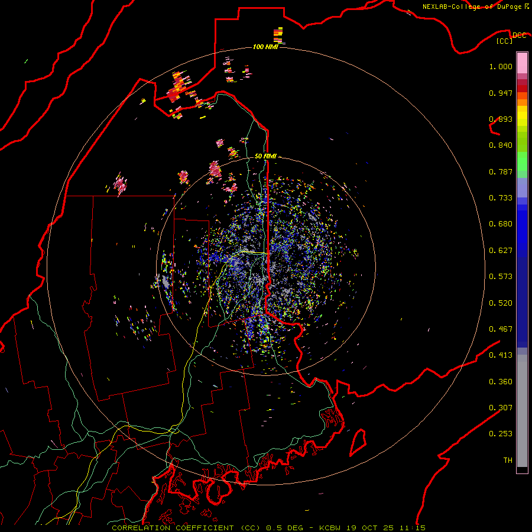Select the 1.000 value on the color scale
The image size is (532, 532).
point(501,66)
